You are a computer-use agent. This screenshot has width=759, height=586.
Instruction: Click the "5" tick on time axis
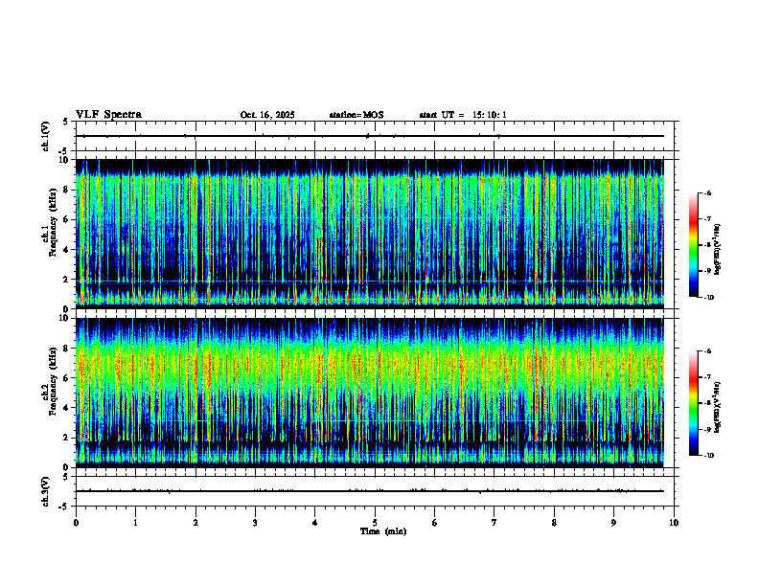tap(375, 523)
